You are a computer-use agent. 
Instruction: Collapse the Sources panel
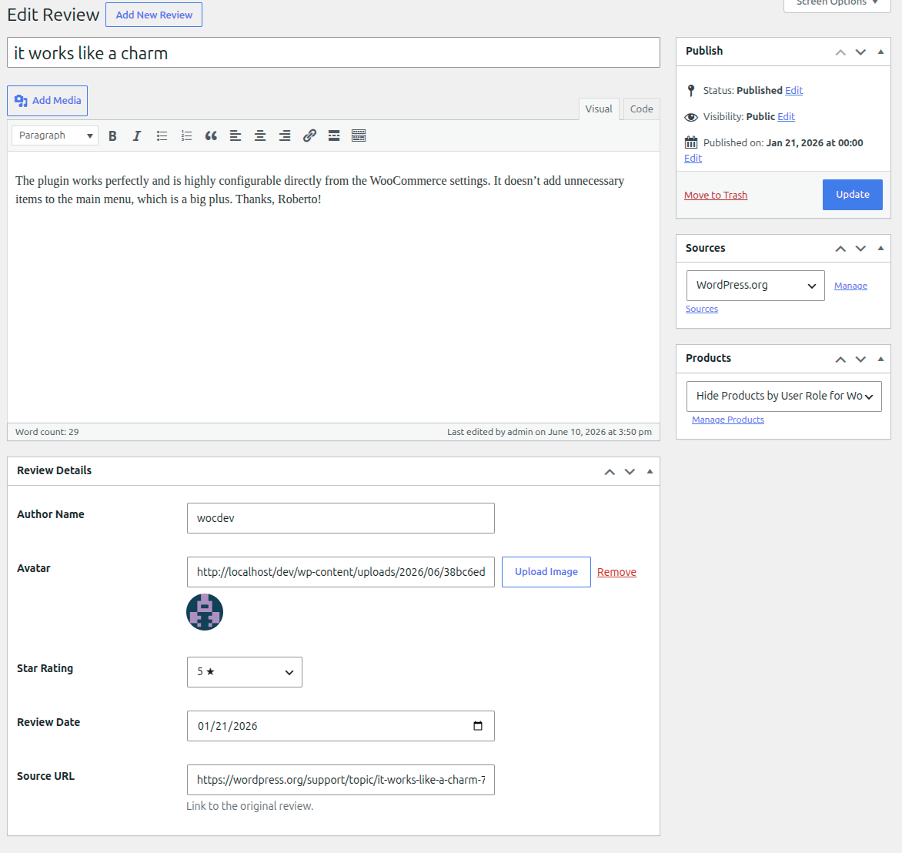click(880, 249)
